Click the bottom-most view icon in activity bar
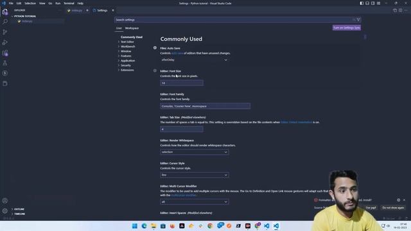Screen dimensions: 411x231 (x=5, y=83)
